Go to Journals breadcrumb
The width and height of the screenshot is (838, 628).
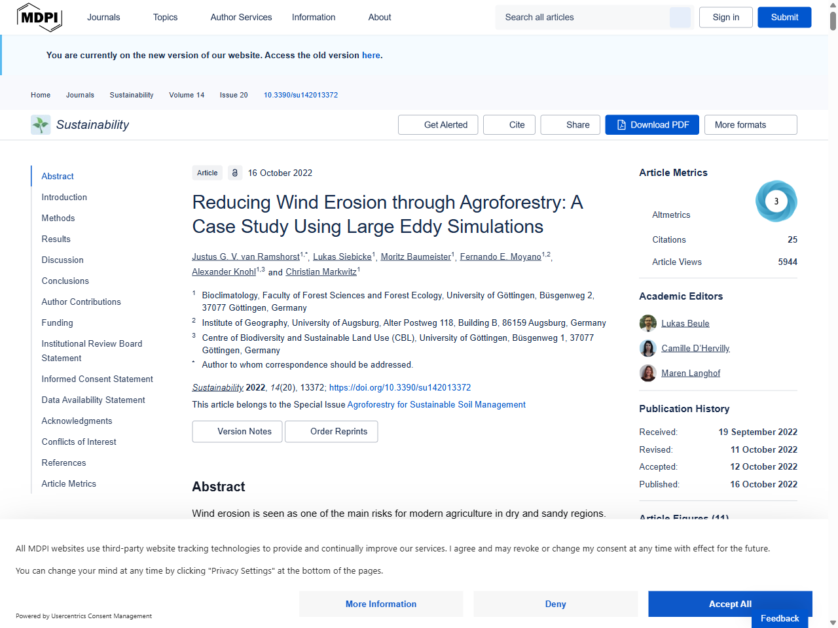click(80, 95)
